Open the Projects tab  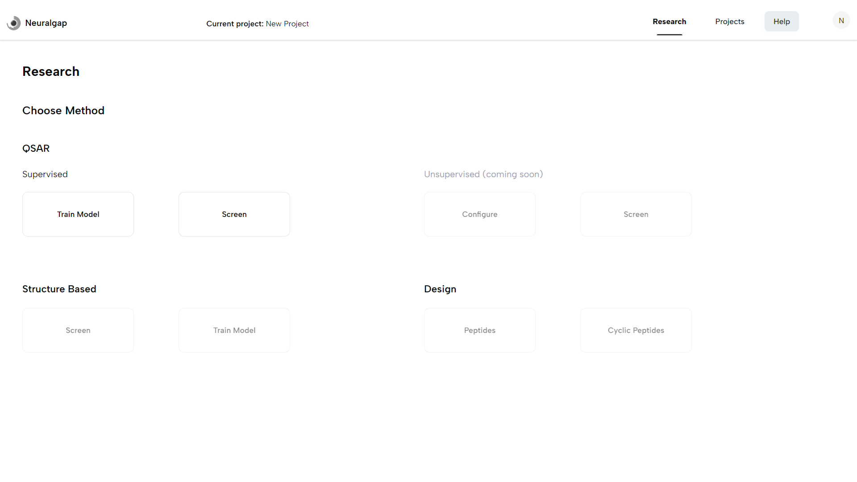click(x=729, y=21)
